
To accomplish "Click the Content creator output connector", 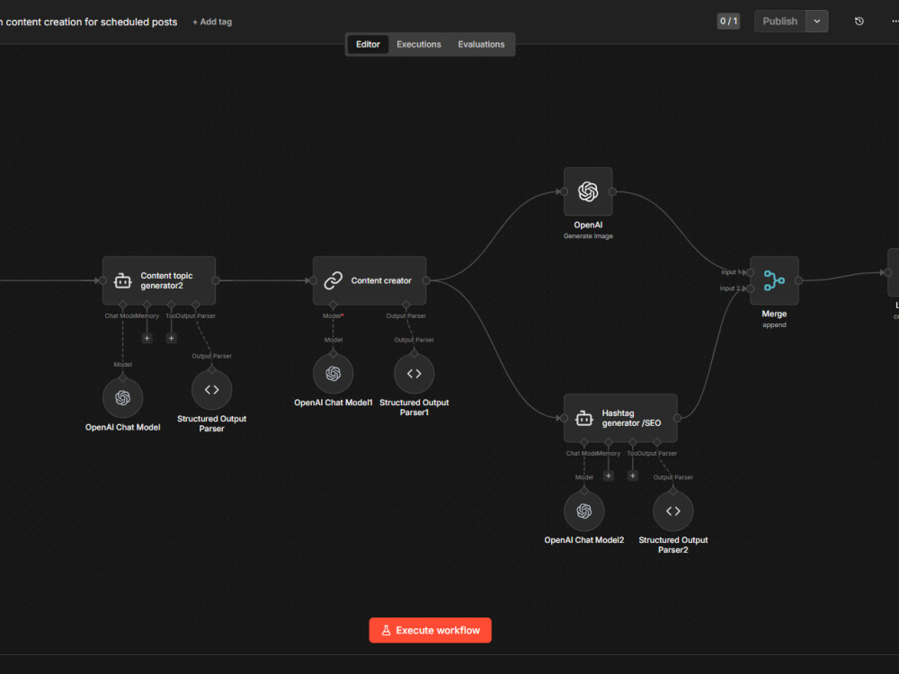I will [x=426, y=280].
